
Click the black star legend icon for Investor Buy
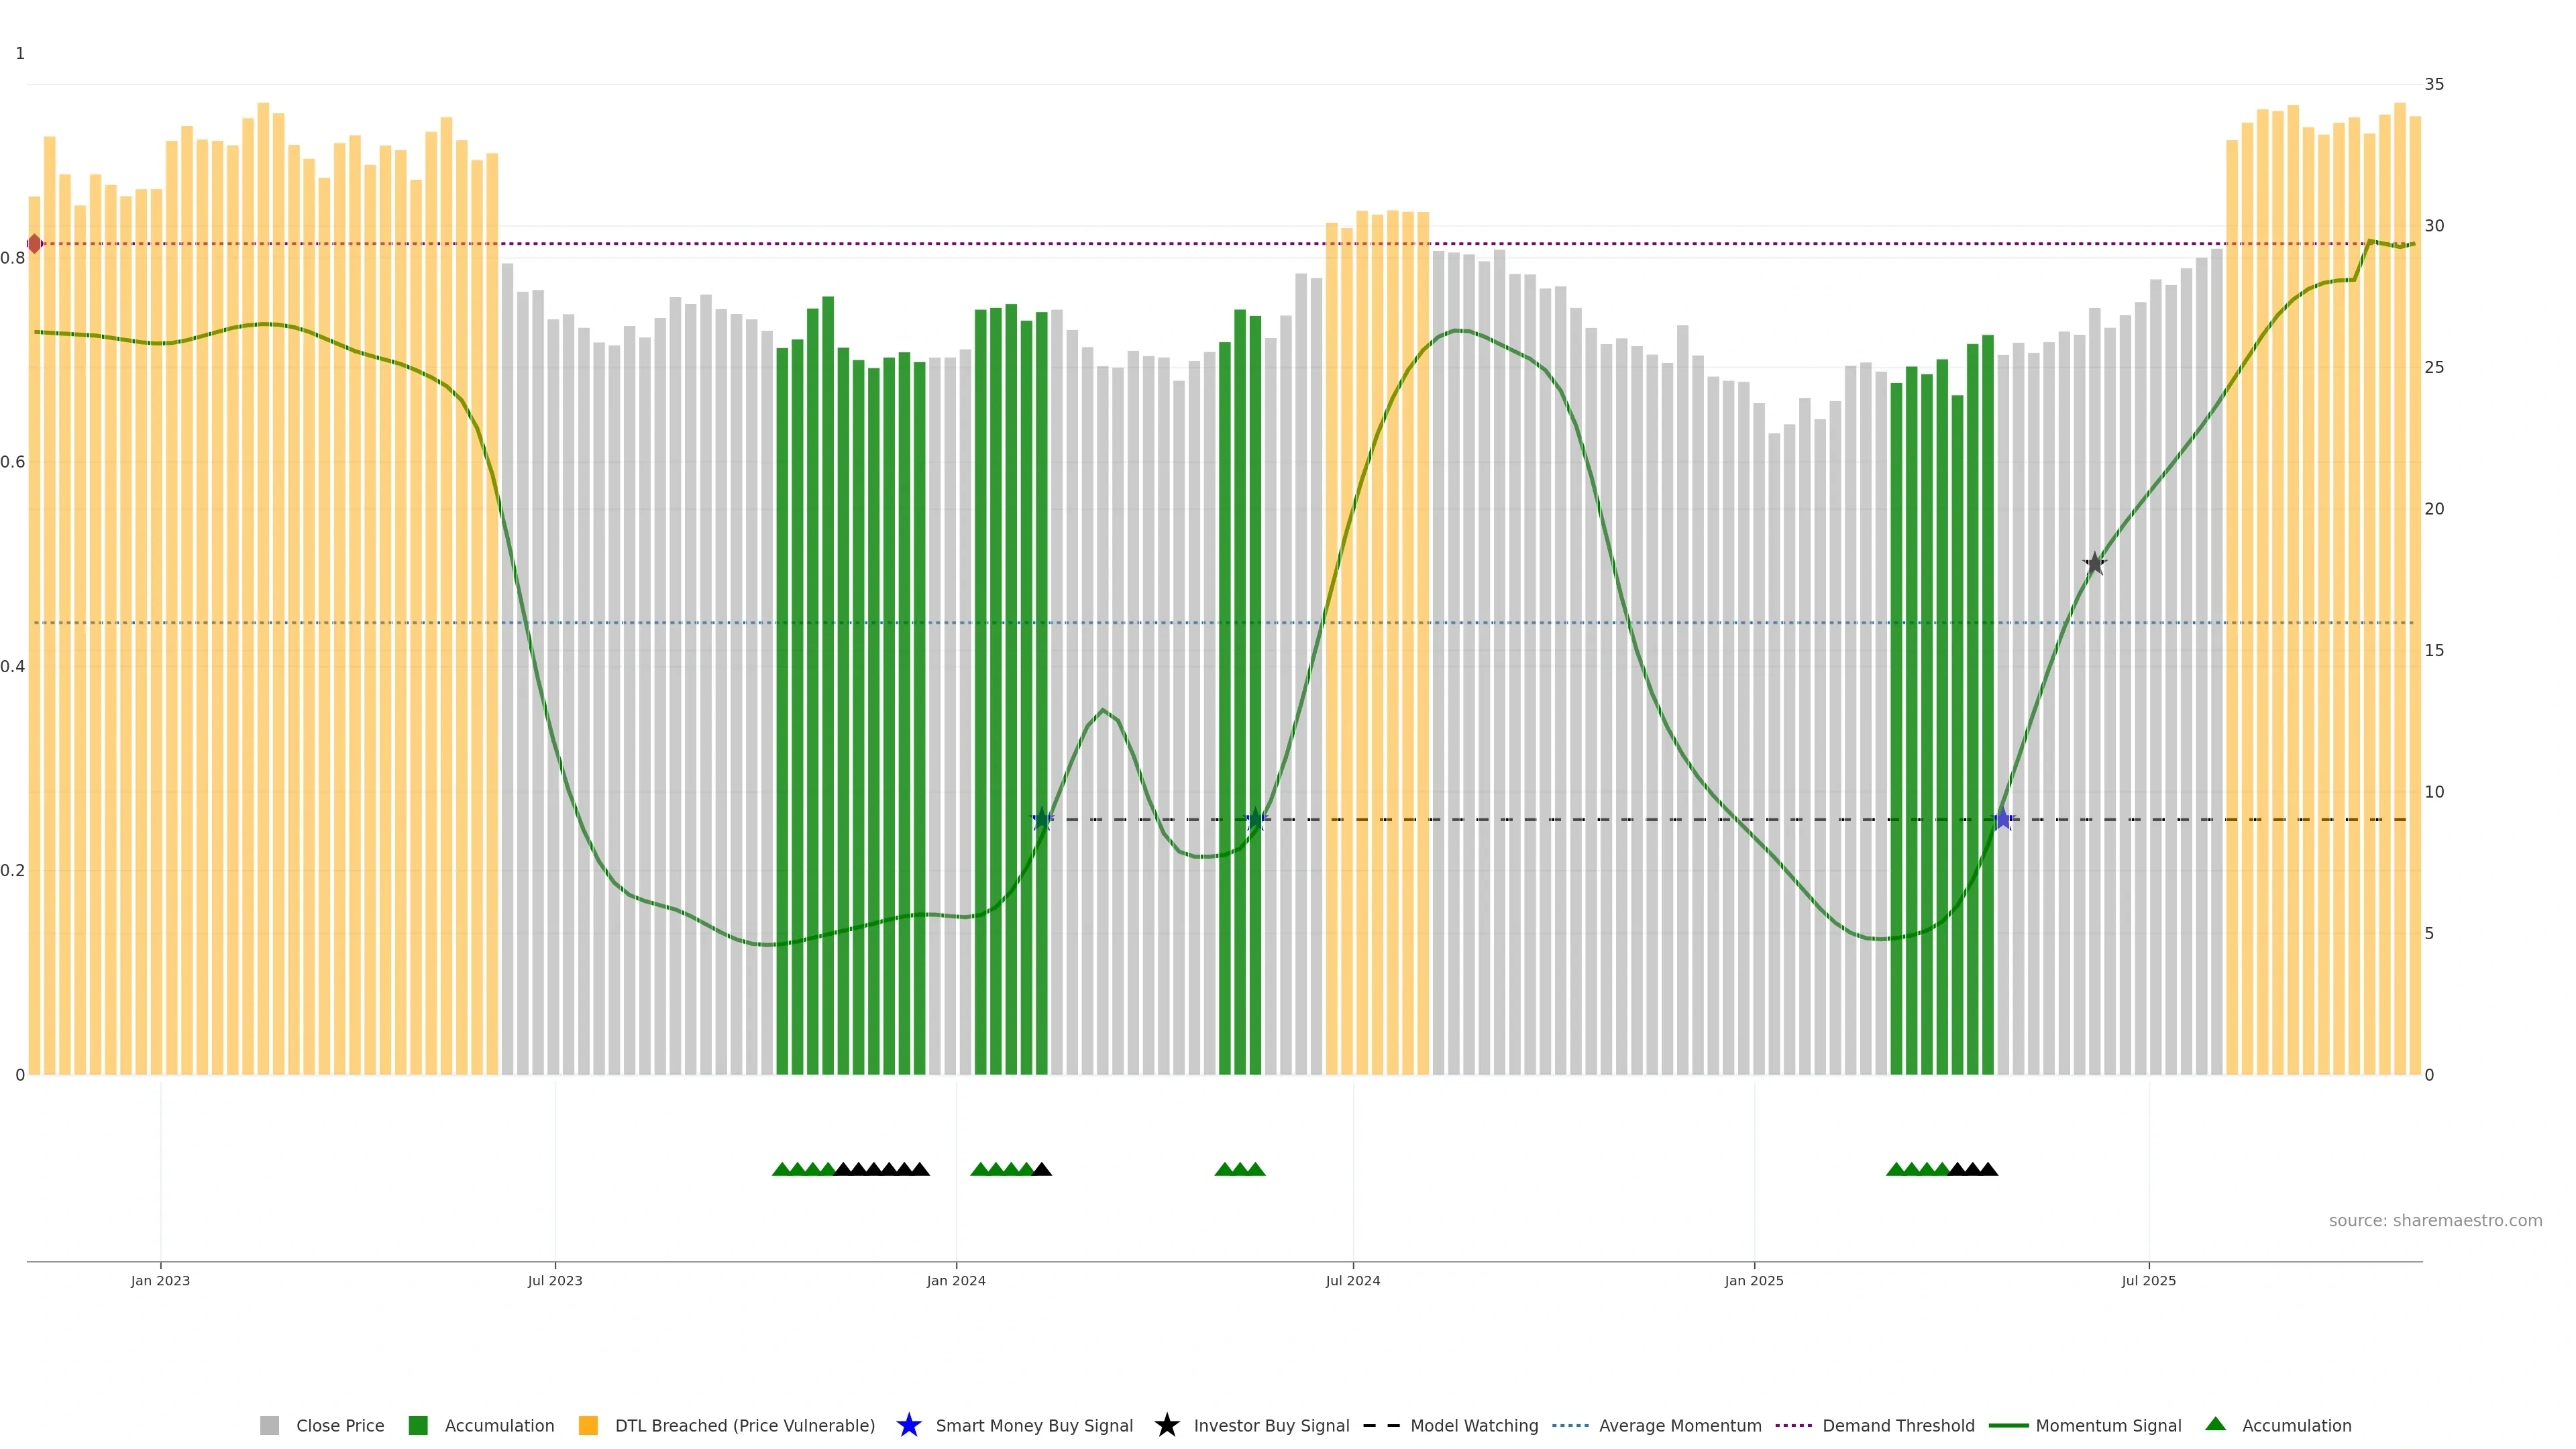pos(1166,1425)
